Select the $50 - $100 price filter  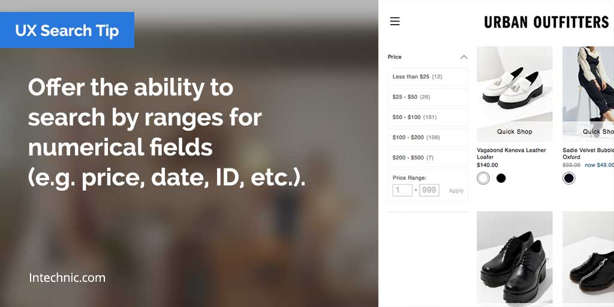click(x=428, y=118)
